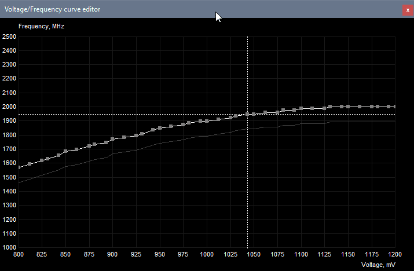Click the 1900 frequency axis label
Viewport: 414px width, 271px height.
[x=9, y=120]
